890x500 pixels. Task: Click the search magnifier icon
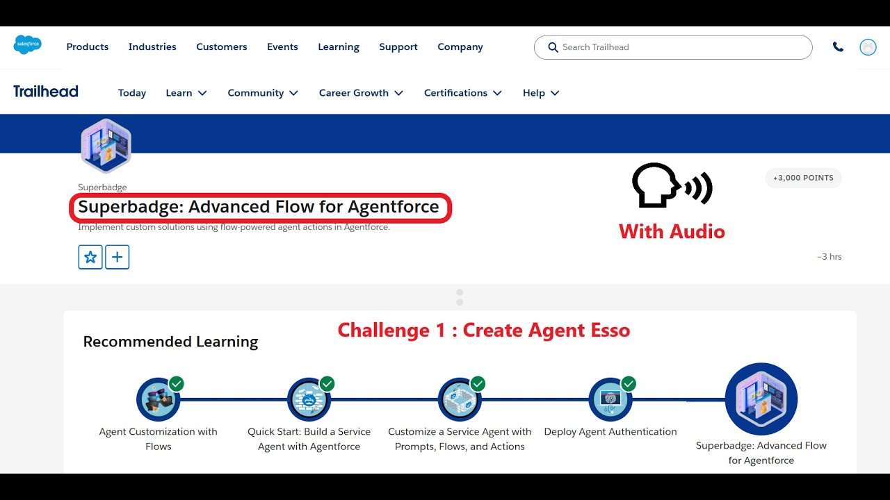553,47
